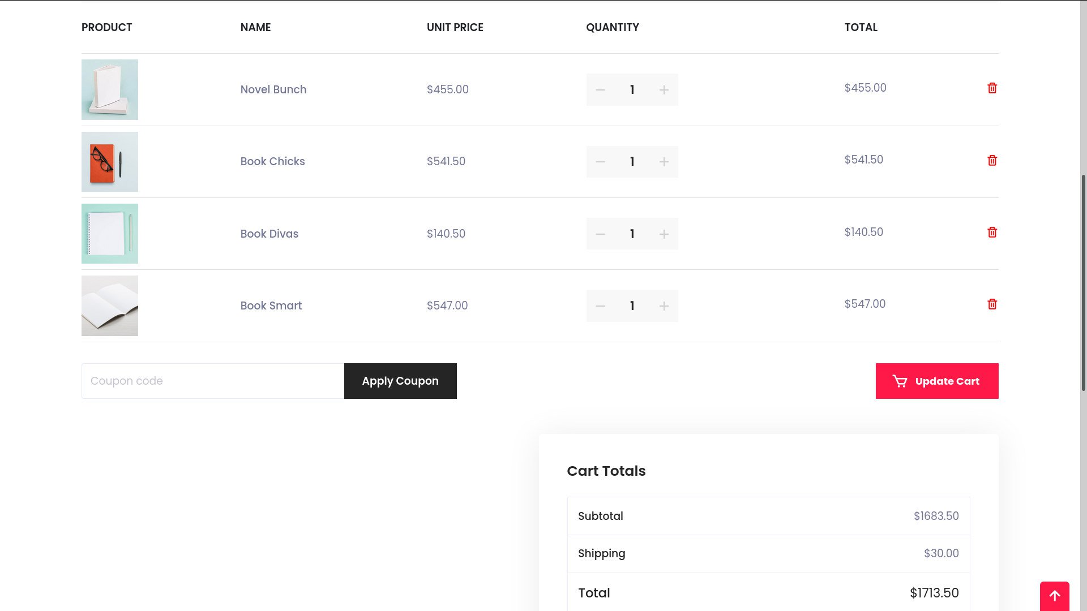Click trash icon for Book Divas
Screen dimensions: 1087x611
point(992,233)
